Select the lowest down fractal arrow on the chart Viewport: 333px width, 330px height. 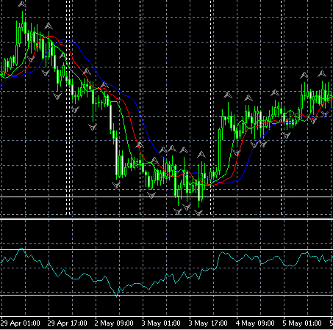pos(198,213)
